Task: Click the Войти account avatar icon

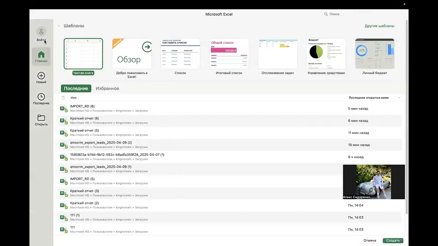Action: click(x=41, y=32)
